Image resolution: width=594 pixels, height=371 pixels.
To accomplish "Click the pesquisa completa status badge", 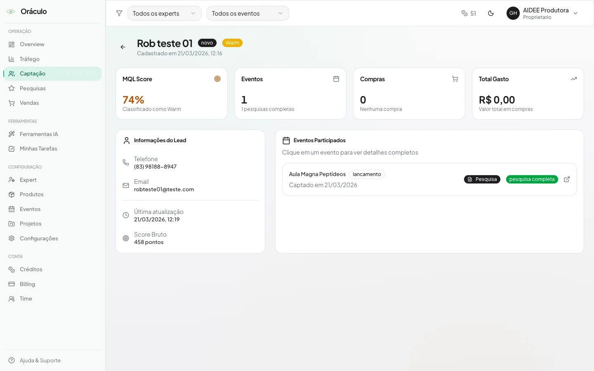I will coord(532,179).
